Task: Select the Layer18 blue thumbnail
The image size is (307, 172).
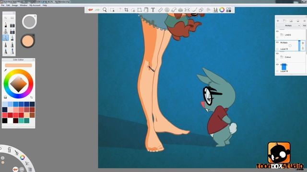Action: click(x=284, y=67)
